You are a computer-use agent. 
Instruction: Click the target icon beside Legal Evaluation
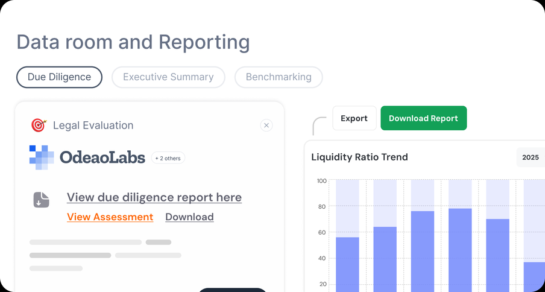coord(39,125)
